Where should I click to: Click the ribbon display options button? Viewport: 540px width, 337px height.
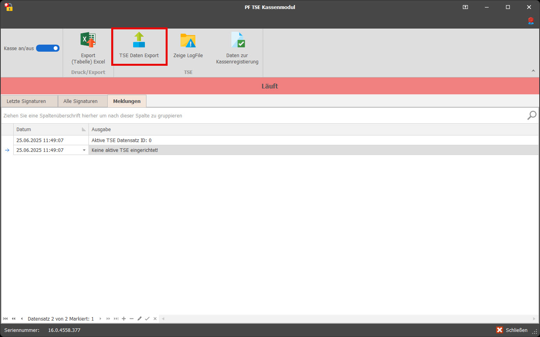pos(465,7)
